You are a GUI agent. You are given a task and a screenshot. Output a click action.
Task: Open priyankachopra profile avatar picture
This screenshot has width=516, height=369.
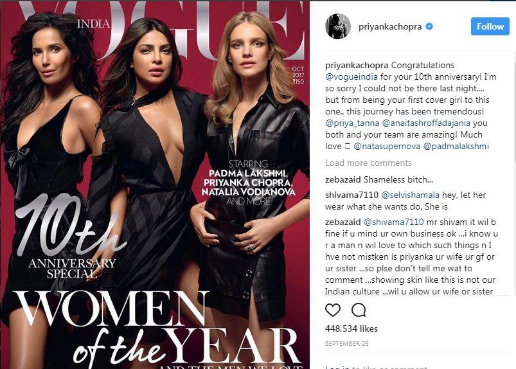click(x=338, y=26)
